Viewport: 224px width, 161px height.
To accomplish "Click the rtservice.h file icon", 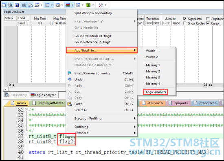I will (x=144, y=103).
